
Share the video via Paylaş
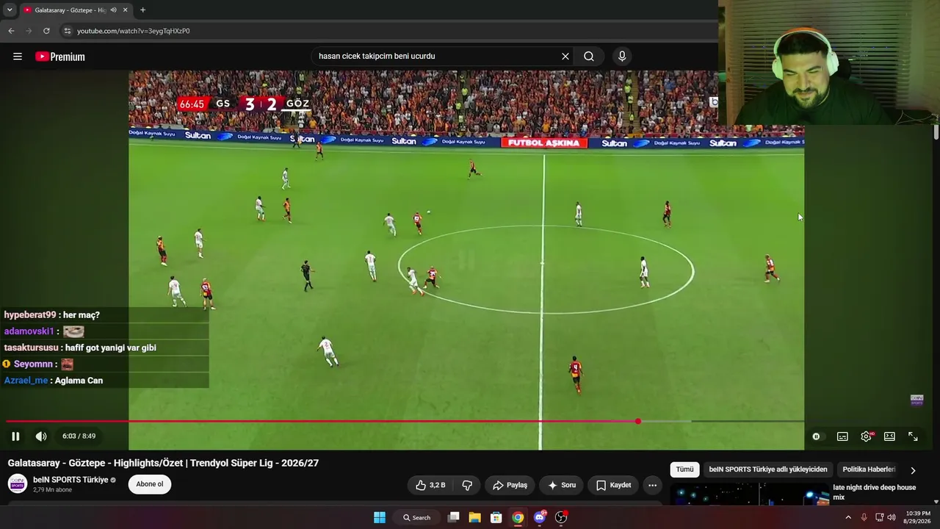(x=510, y=485)
